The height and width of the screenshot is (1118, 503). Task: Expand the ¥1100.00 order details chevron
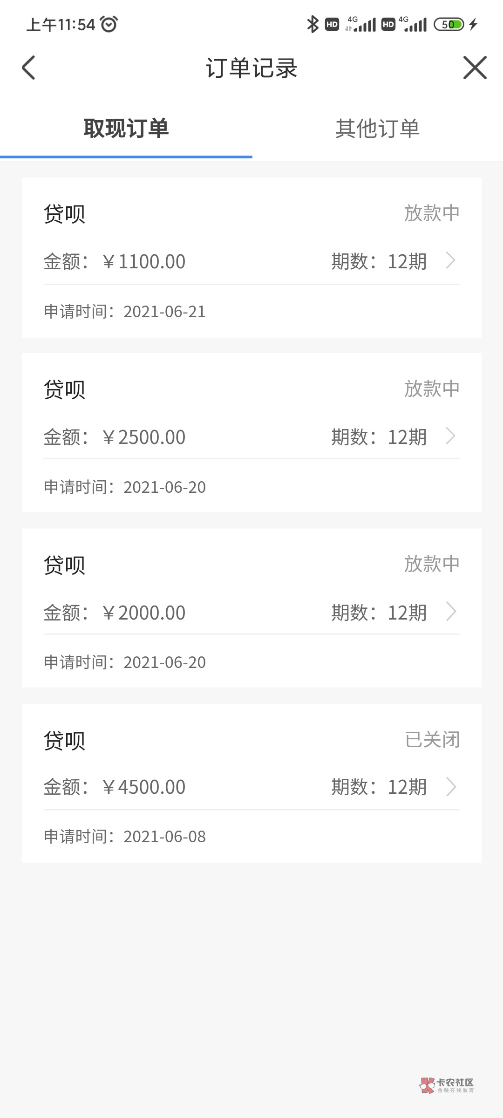click(x=450, y=261)
